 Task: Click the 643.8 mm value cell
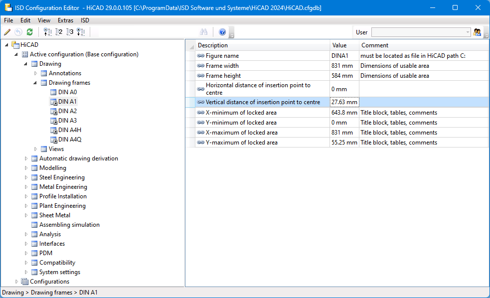(x=344, y=113)
